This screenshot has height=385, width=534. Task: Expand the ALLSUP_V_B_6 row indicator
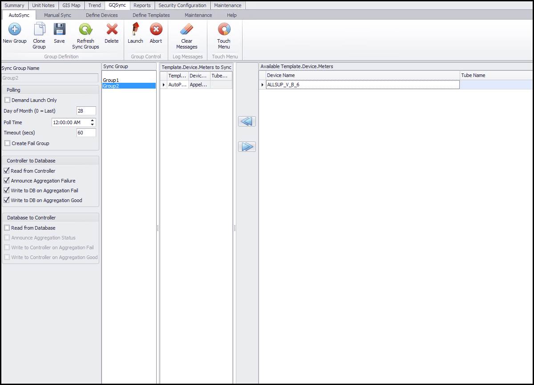pos(263,85)
